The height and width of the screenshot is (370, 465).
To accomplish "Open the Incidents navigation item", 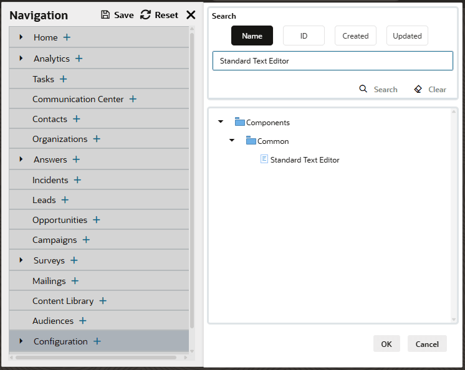I will click(x=50, y=180).
